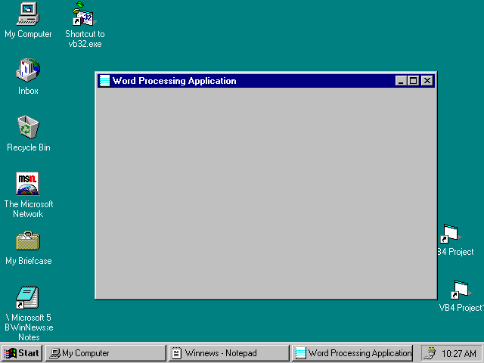The image size is (484, 363).
Task: Click the Inbox desktop icon
Action: coord(28,70)
